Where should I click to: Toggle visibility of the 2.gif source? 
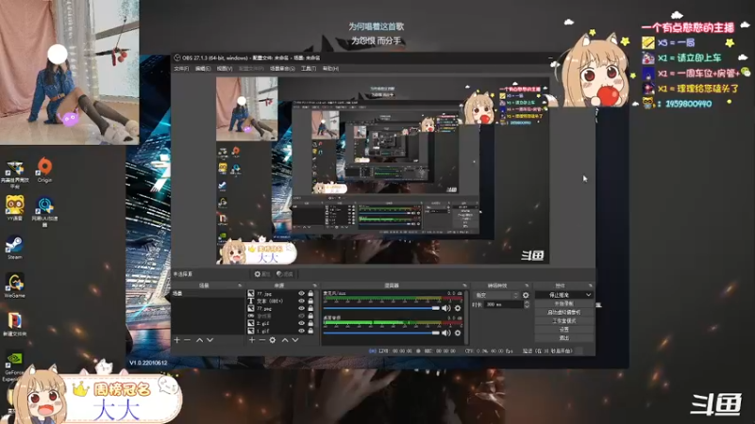301,323
